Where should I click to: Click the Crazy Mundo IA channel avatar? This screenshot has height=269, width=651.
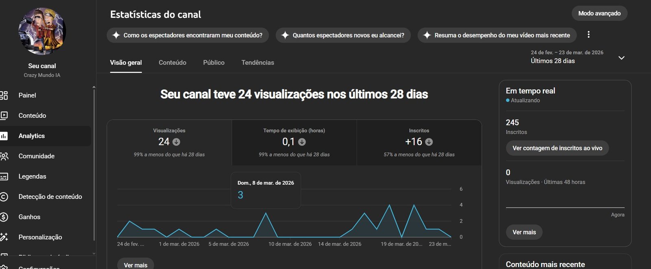click(x=42, y=31)
